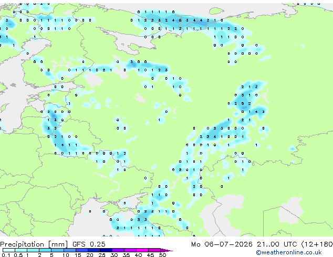The image size is (333, 257).
Task: Click the '5' legend scale label
Action: [51, 255]
